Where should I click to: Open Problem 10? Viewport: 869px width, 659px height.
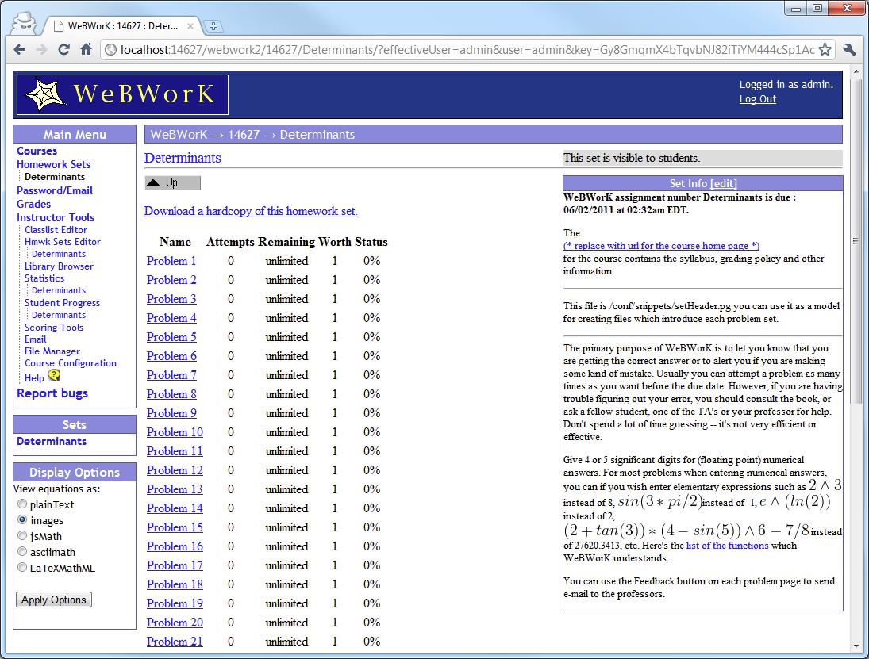tap(175, 432)
